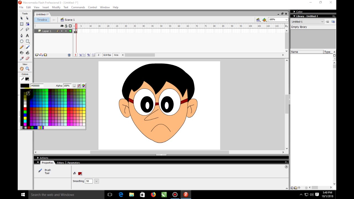Expand the Actions panel

38,158
